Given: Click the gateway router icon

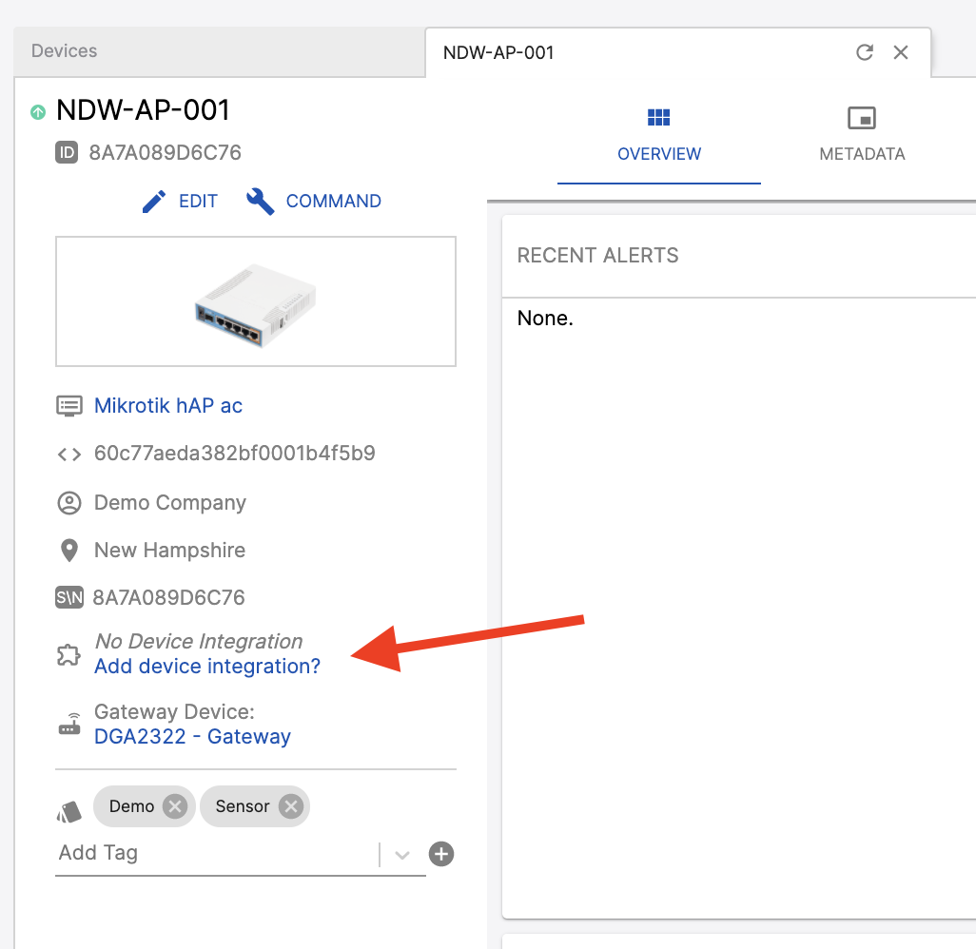Looking at the screenshot, I should 69,724.
